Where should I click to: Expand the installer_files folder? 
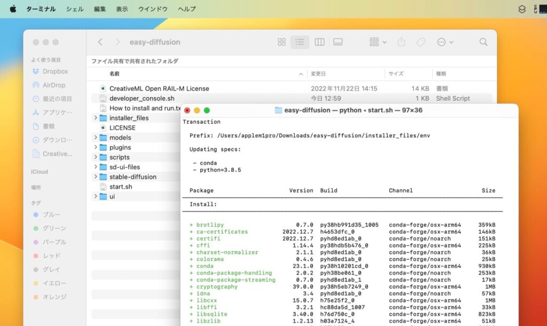[95, 118]
